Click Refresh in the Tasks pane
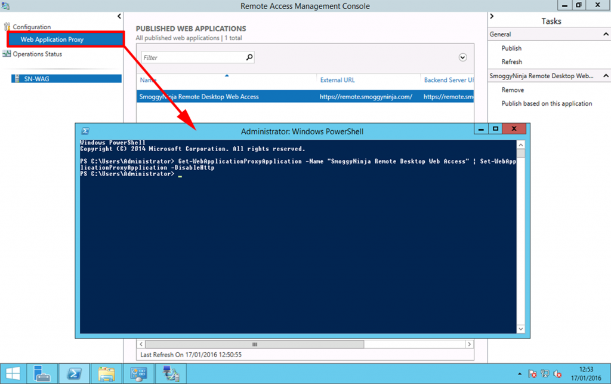This screenshot has height=384, width=611. [x=511, y=62]
